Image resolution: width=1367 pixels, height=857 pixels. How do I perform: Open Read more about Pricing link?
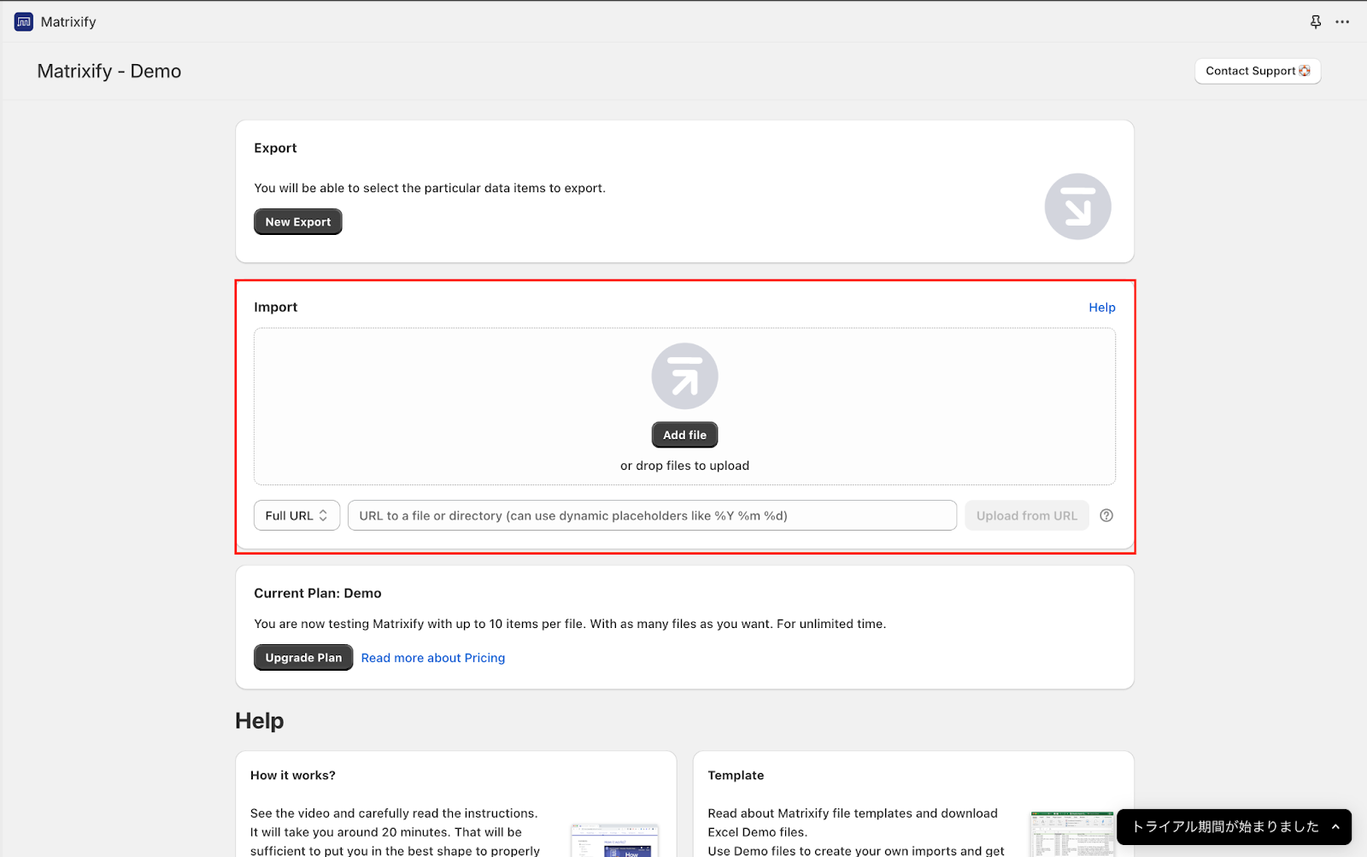coord(433,658)
